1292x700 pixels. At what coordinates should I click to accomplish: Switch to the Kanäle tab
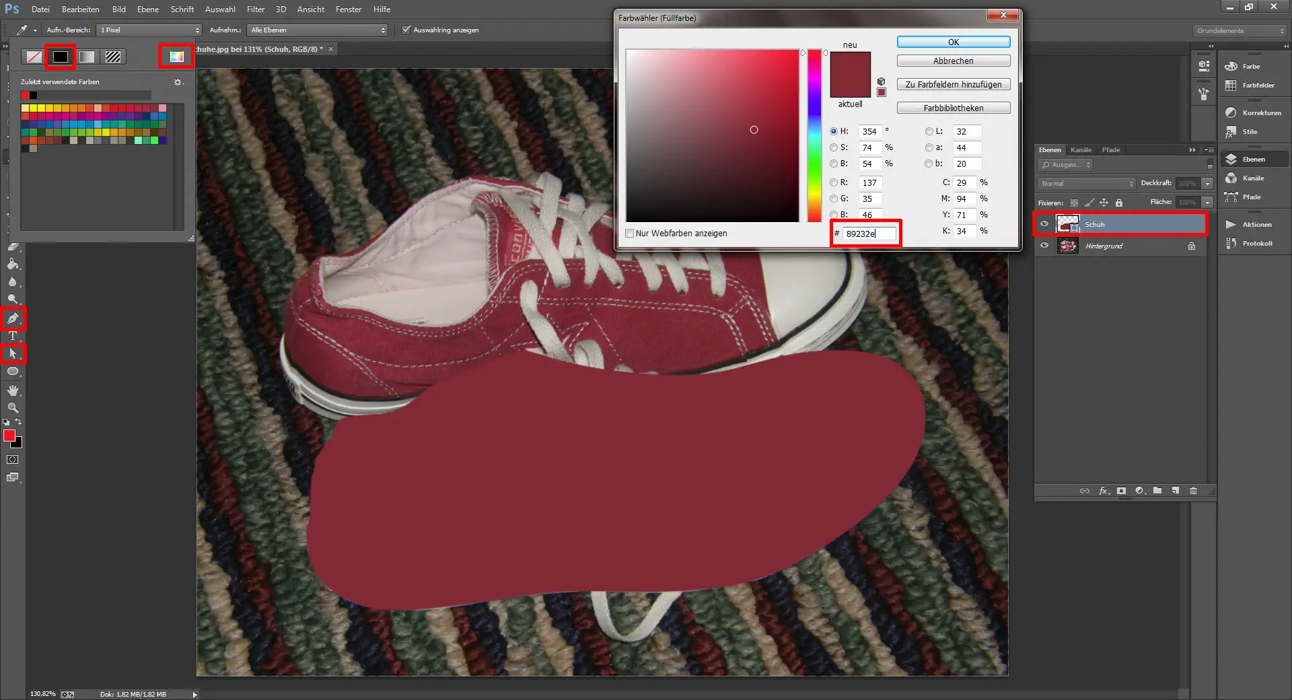(x=1081, y=150)
